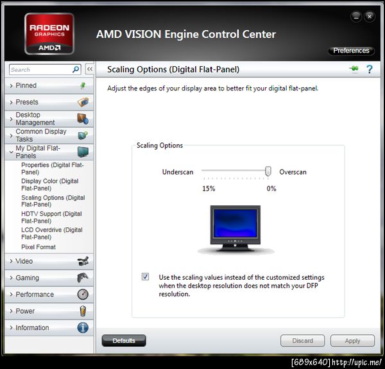Expand the Information section
Image resolution: width=385 pixels, height=369 pixels.
pyautogui.click(x=49, y=327)
